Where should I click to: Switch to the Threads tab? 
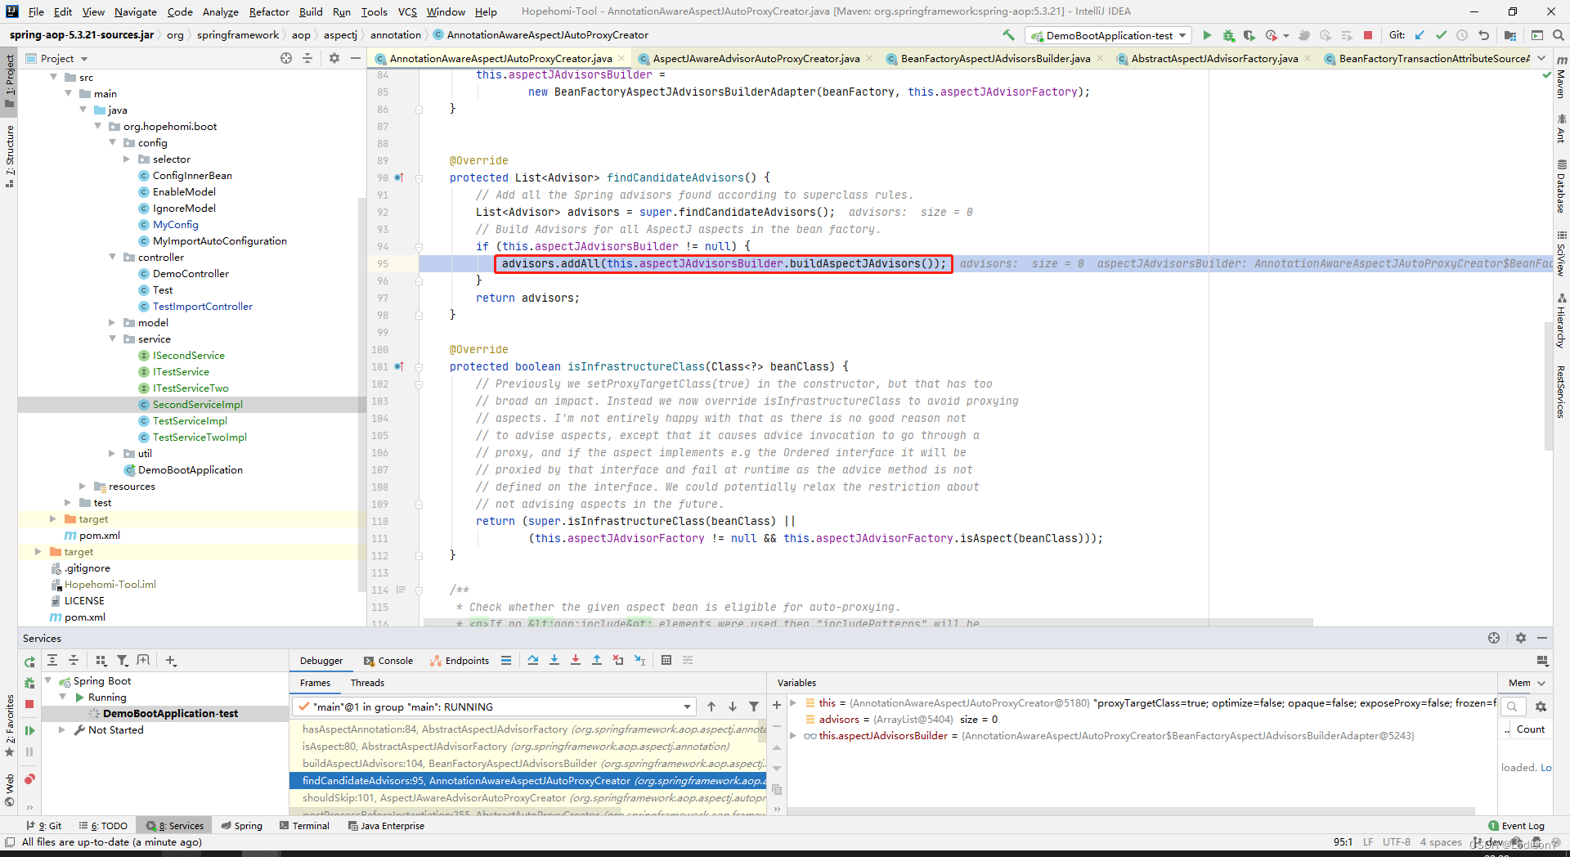point(367,683)
